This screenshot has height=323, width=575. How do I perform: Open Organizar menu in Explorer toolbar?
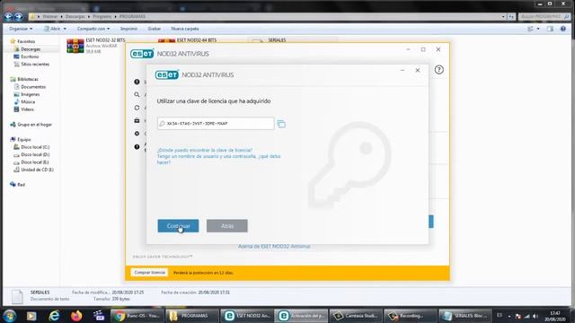pyautogui.click(x=21, y=29)
